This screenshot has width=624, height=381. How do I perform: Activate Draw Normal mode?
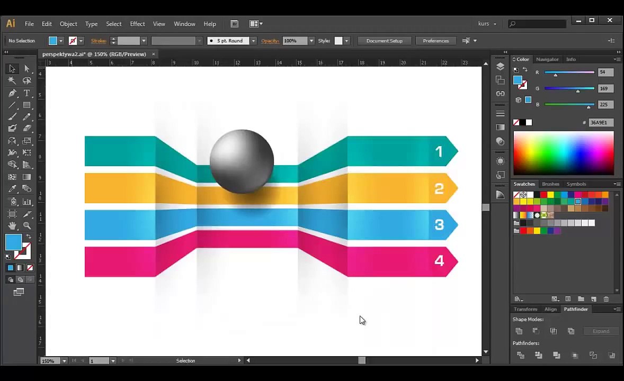click(x=11, y=279)
